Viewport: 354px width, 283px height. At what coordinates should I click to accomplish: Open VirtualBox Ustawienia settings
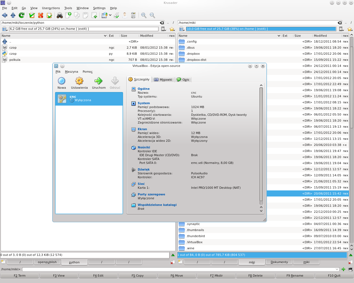click(x=79, y=83)
